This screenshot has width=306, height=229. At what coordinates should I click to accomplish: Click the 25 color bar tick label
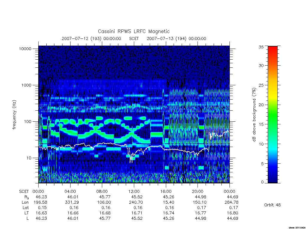coord(261,85)
